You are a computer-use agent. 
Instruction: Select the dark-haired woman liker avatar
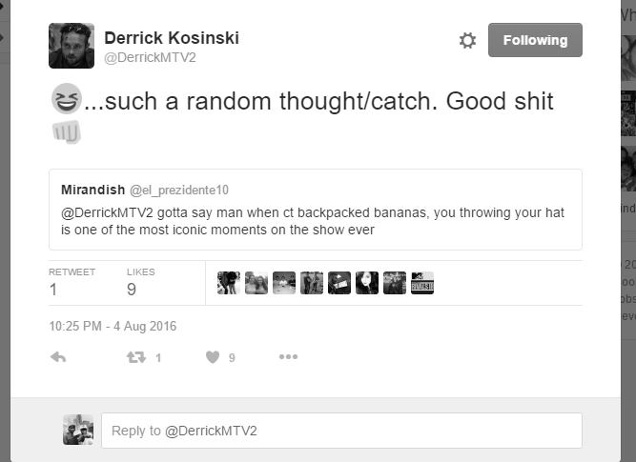[367, 283]
